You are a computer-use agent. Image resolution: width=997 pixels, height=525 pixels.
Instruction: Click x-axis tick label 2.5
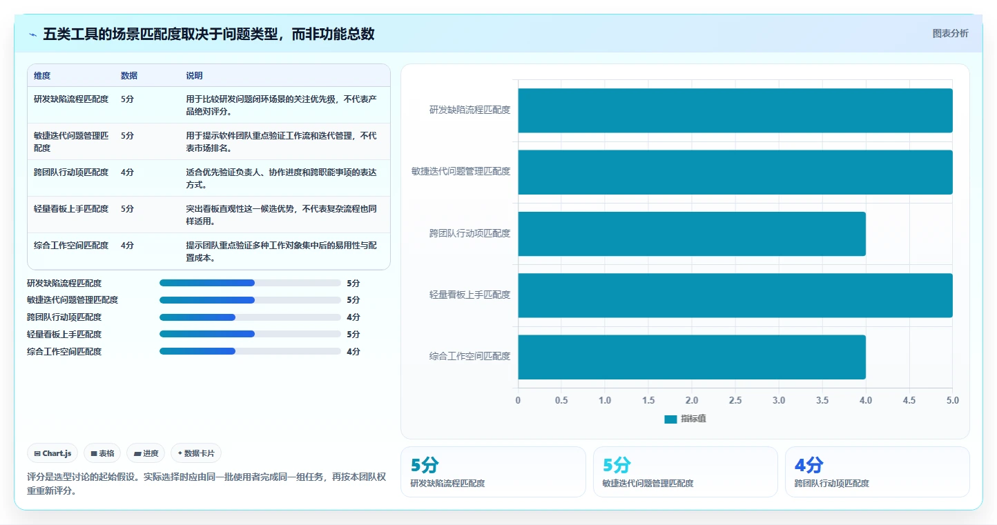tap(735, 400)
